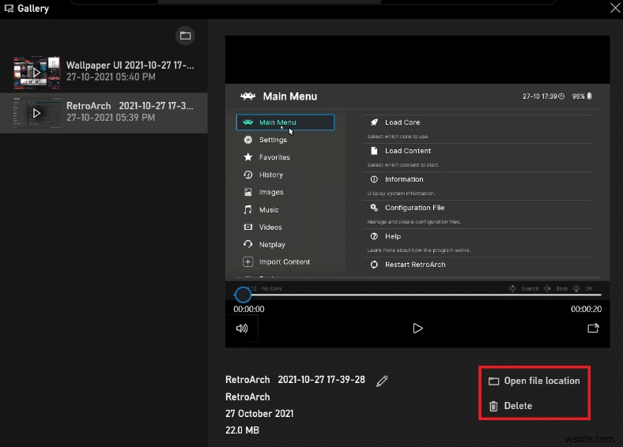The image size is (623, 447).
Task: Click the 96% battery indicator
Action: [x=582, y=96]
